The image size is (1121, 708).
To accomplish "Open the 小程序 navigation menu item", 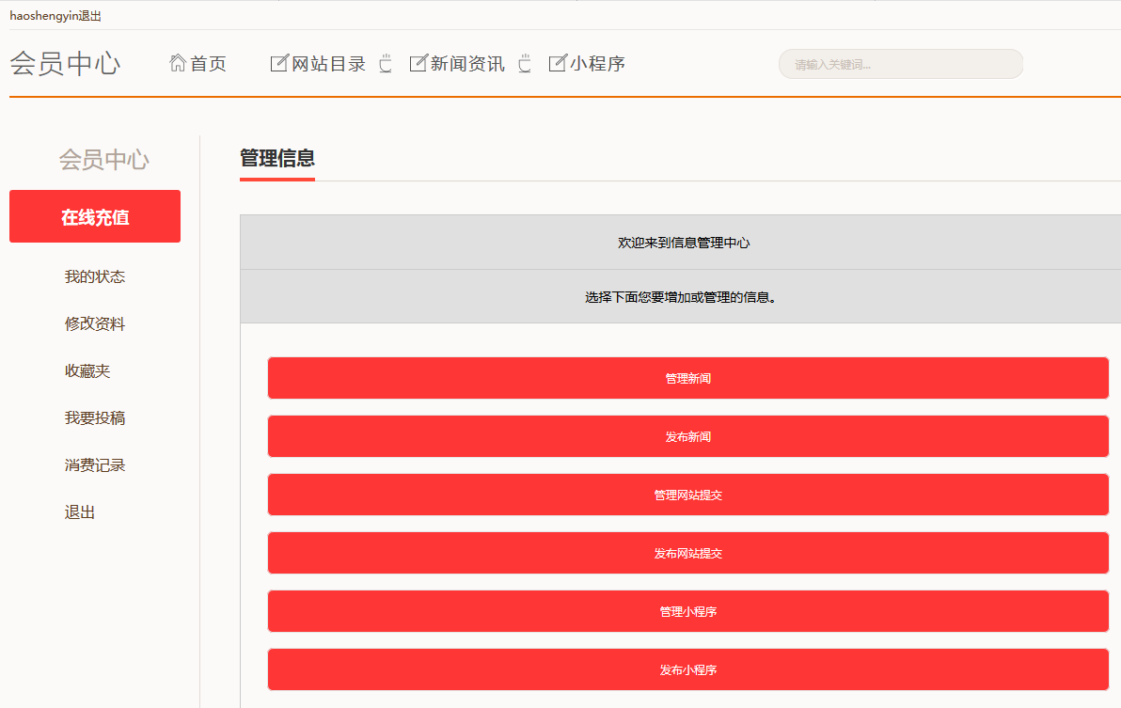I will point(597,64).
